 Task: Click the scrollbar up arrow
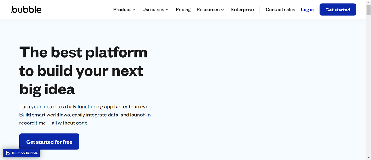click(368, 3)
